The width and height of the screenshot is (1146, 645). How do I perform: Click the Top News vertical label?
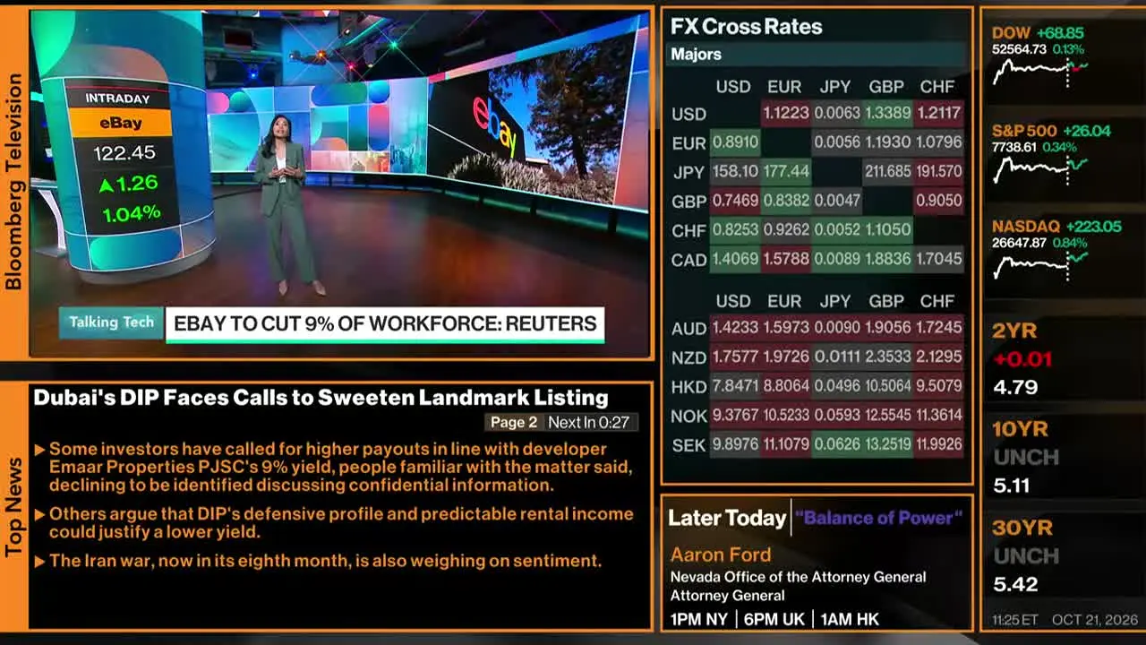pyautogui.click(x=13, y=507)
